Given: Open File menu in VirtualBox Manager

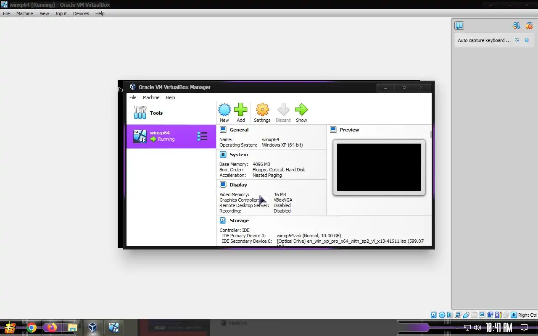Looking at the screenshot, I should [133, 97].
